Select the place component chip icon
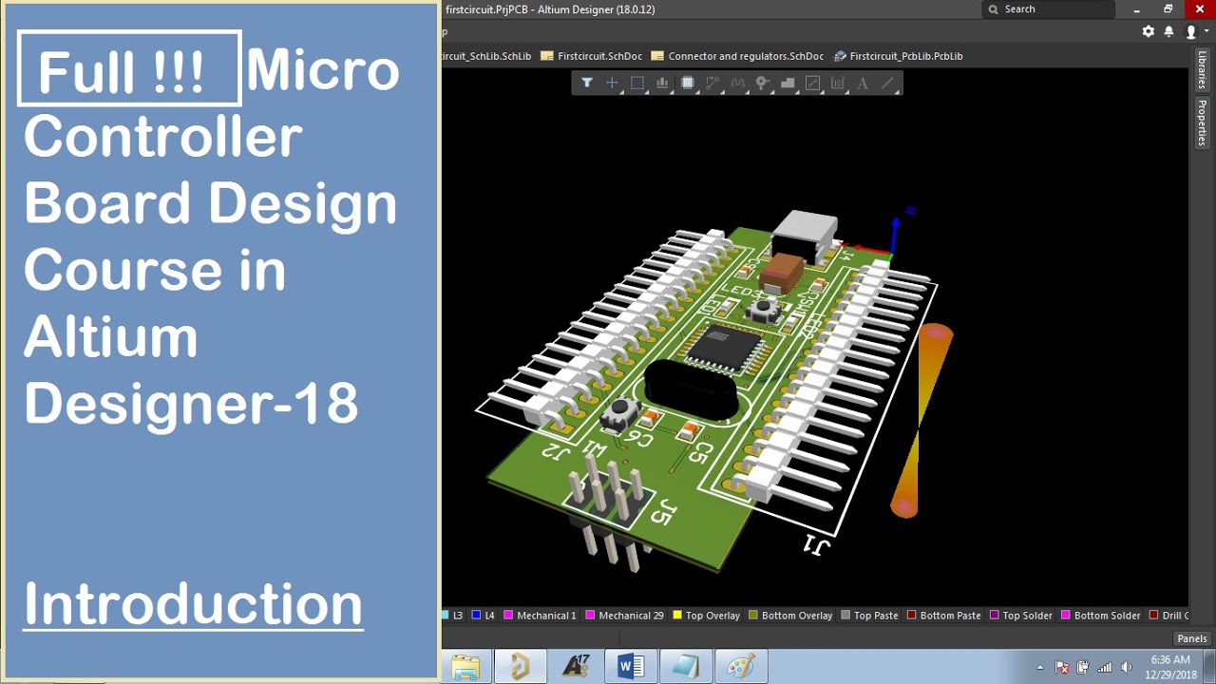Image resolution: width=1216 pixels, height=684 pixels. [688, 84]
